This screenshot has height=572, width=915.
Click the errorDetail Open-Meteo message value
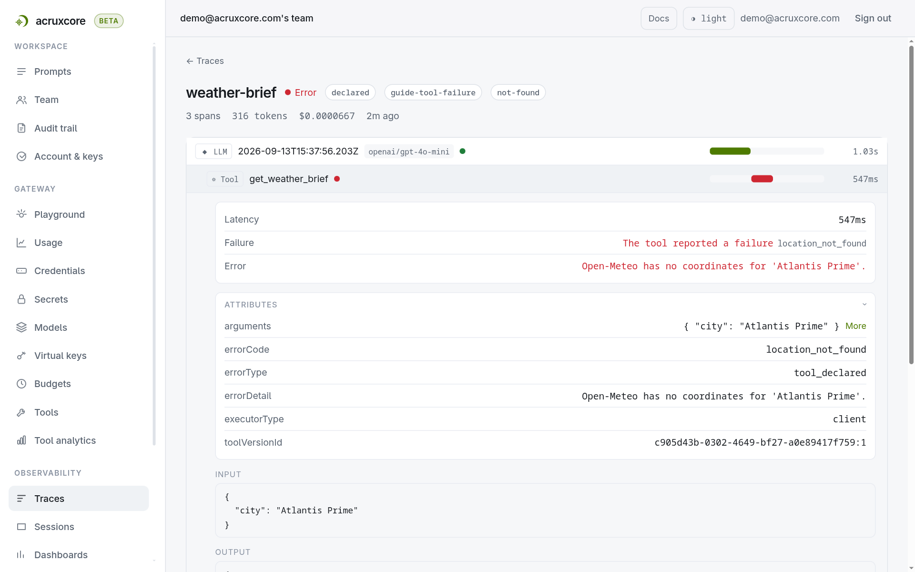coord(724,396)
